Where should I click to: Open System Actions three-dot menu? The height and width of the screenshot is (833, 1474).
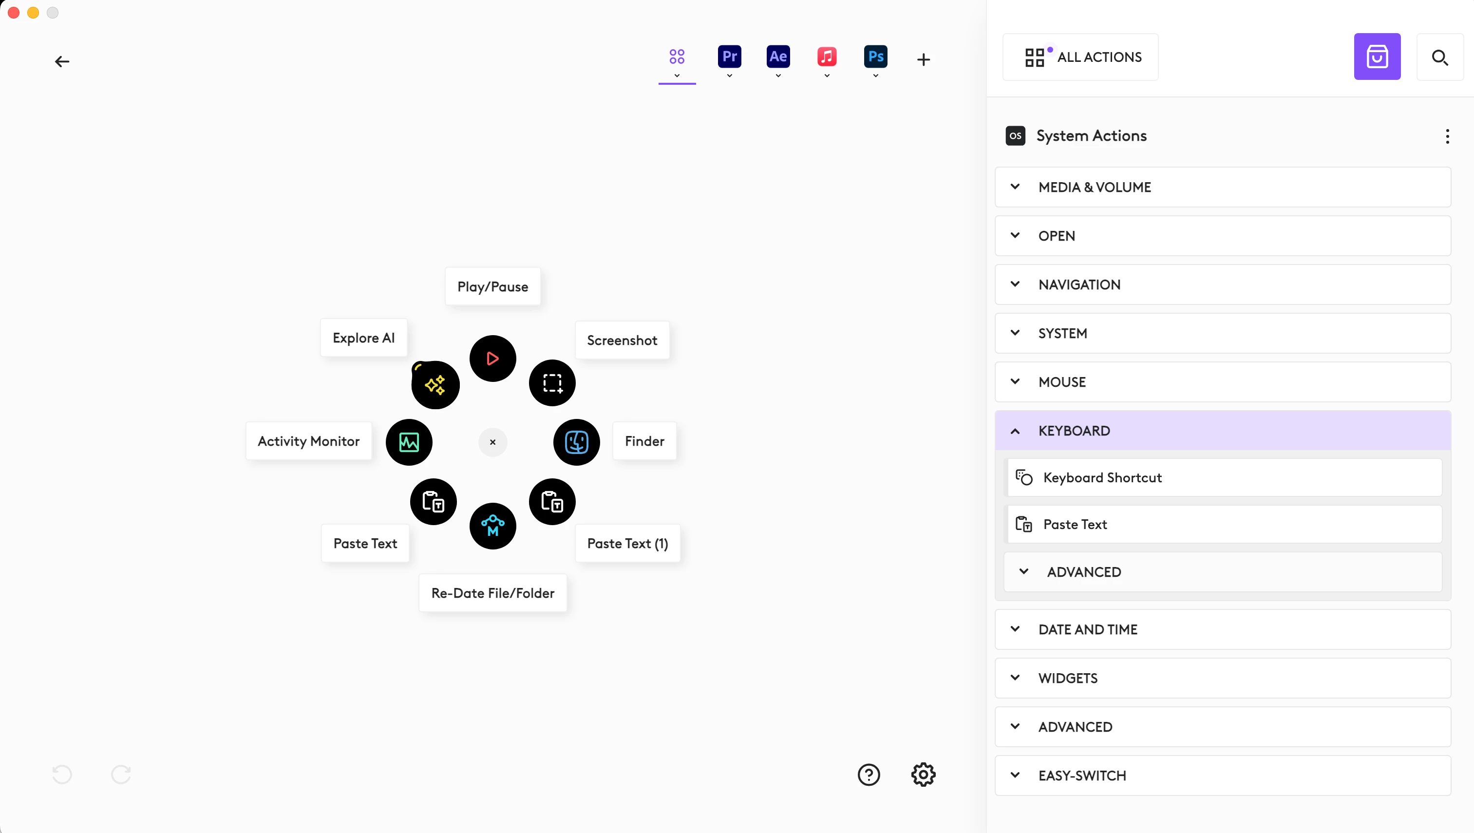coord(1447,136)
